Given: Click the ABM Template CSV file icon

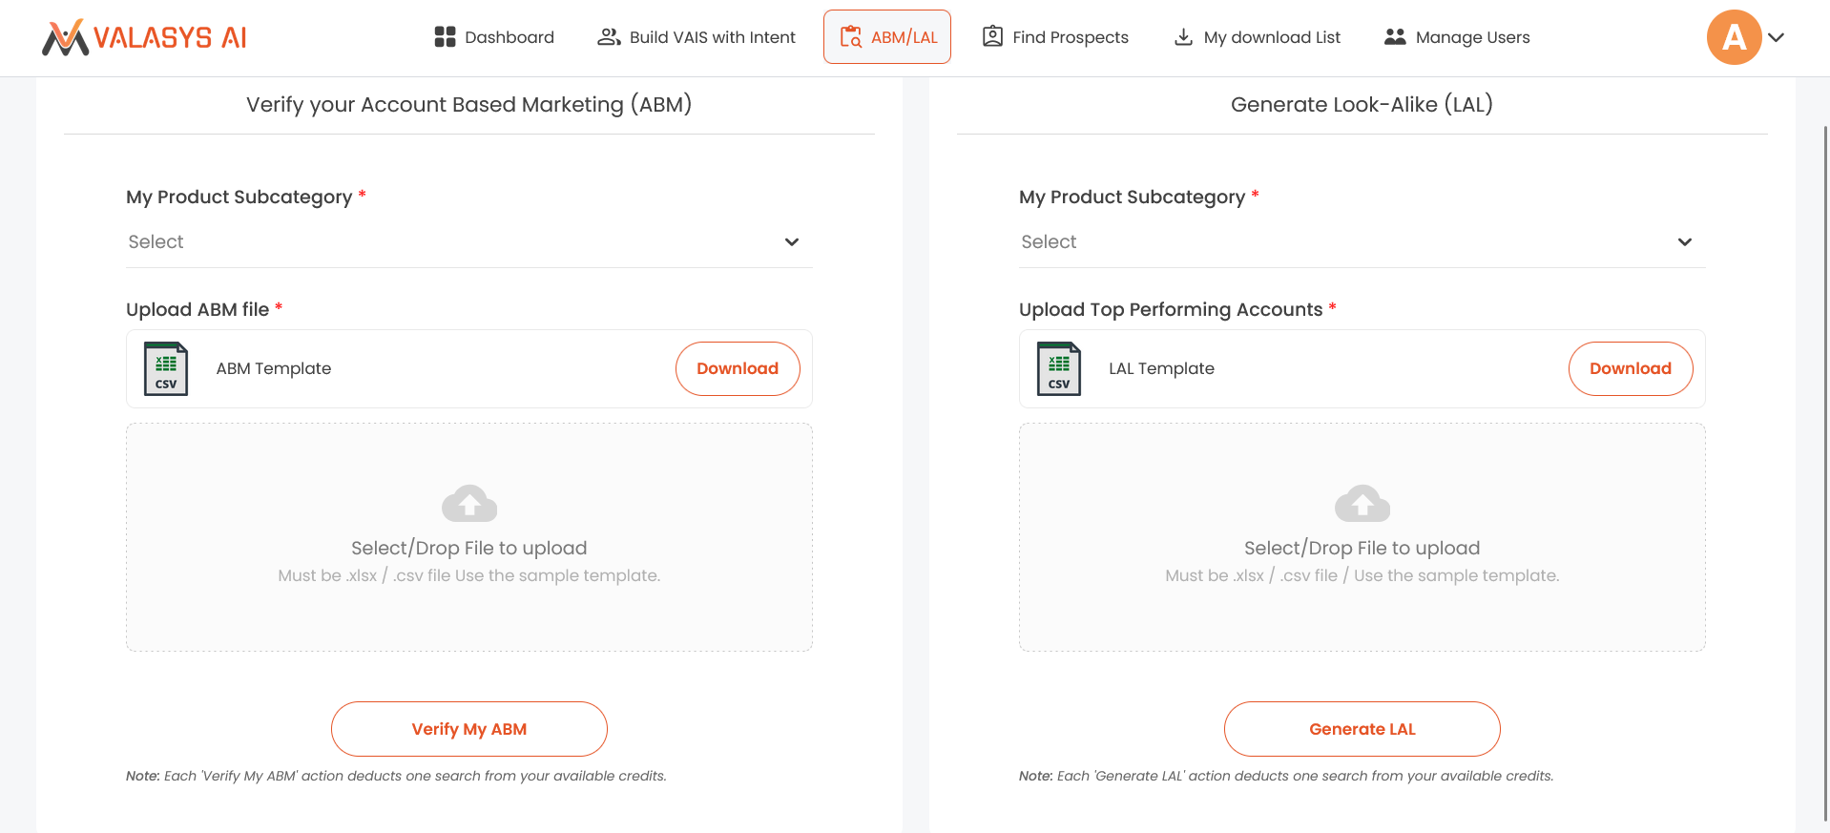Looking at the screenshot, I should (166, 368).
